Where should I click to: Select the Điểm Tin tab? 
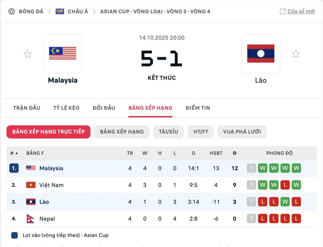[x=198, y=108]
